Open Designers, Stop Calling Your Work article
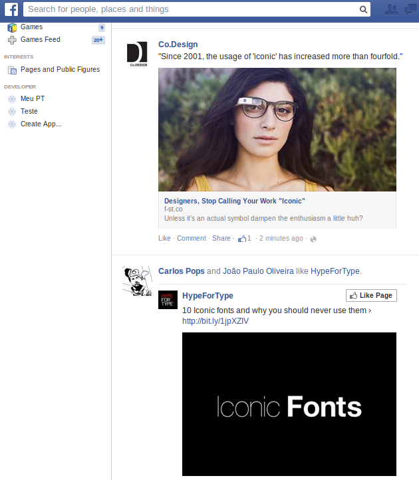The height and width of the screenshot is (480, 419). click(235, 201)
